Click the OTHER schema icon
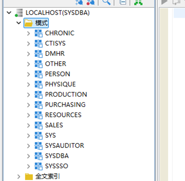 click(x=38, y=64)
